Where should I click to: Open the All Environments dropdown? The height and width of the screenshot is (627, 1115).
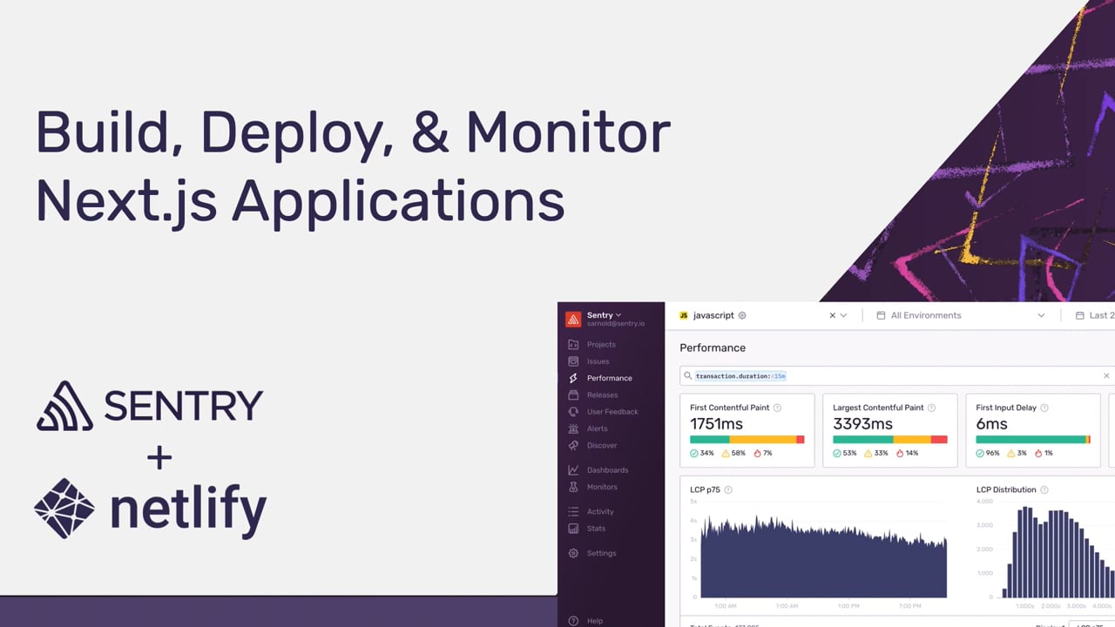[961, 315]
